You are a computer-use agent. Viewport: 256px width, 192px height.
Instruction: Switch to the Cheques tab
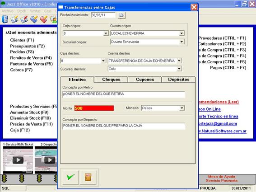(x=111, y=80)
